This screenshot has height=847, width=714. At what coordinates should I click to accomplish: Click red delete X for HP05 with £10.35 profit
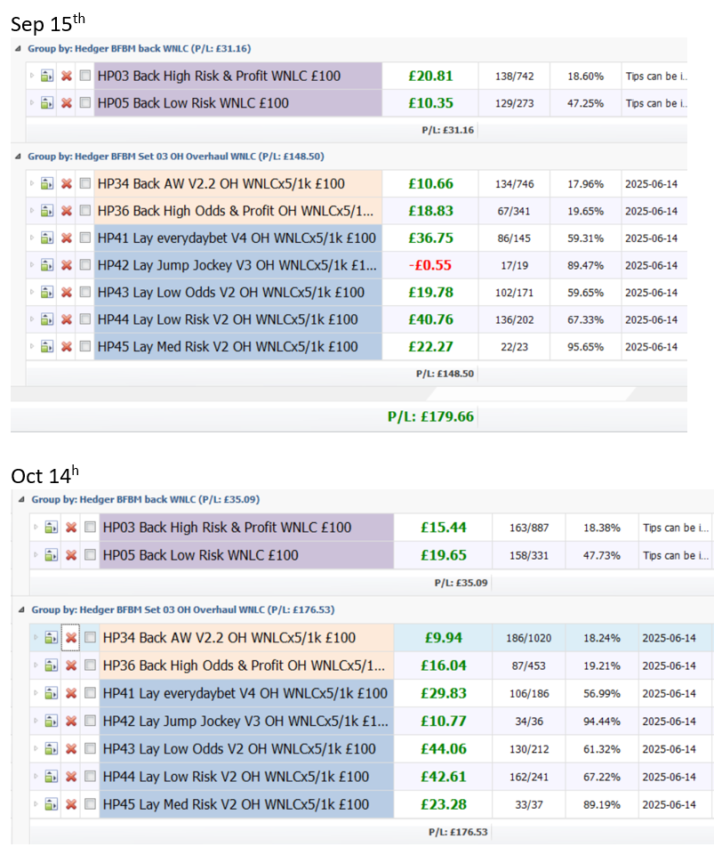[x=66, y=103]
